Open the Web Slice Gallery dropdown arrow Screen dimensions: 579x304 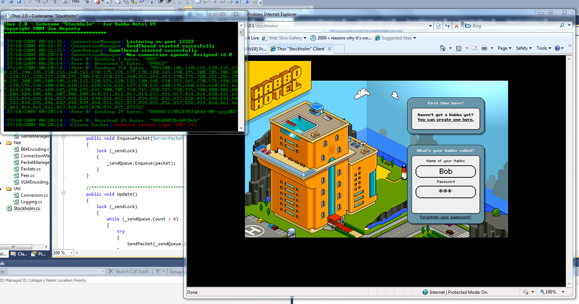tap(305, 38)
